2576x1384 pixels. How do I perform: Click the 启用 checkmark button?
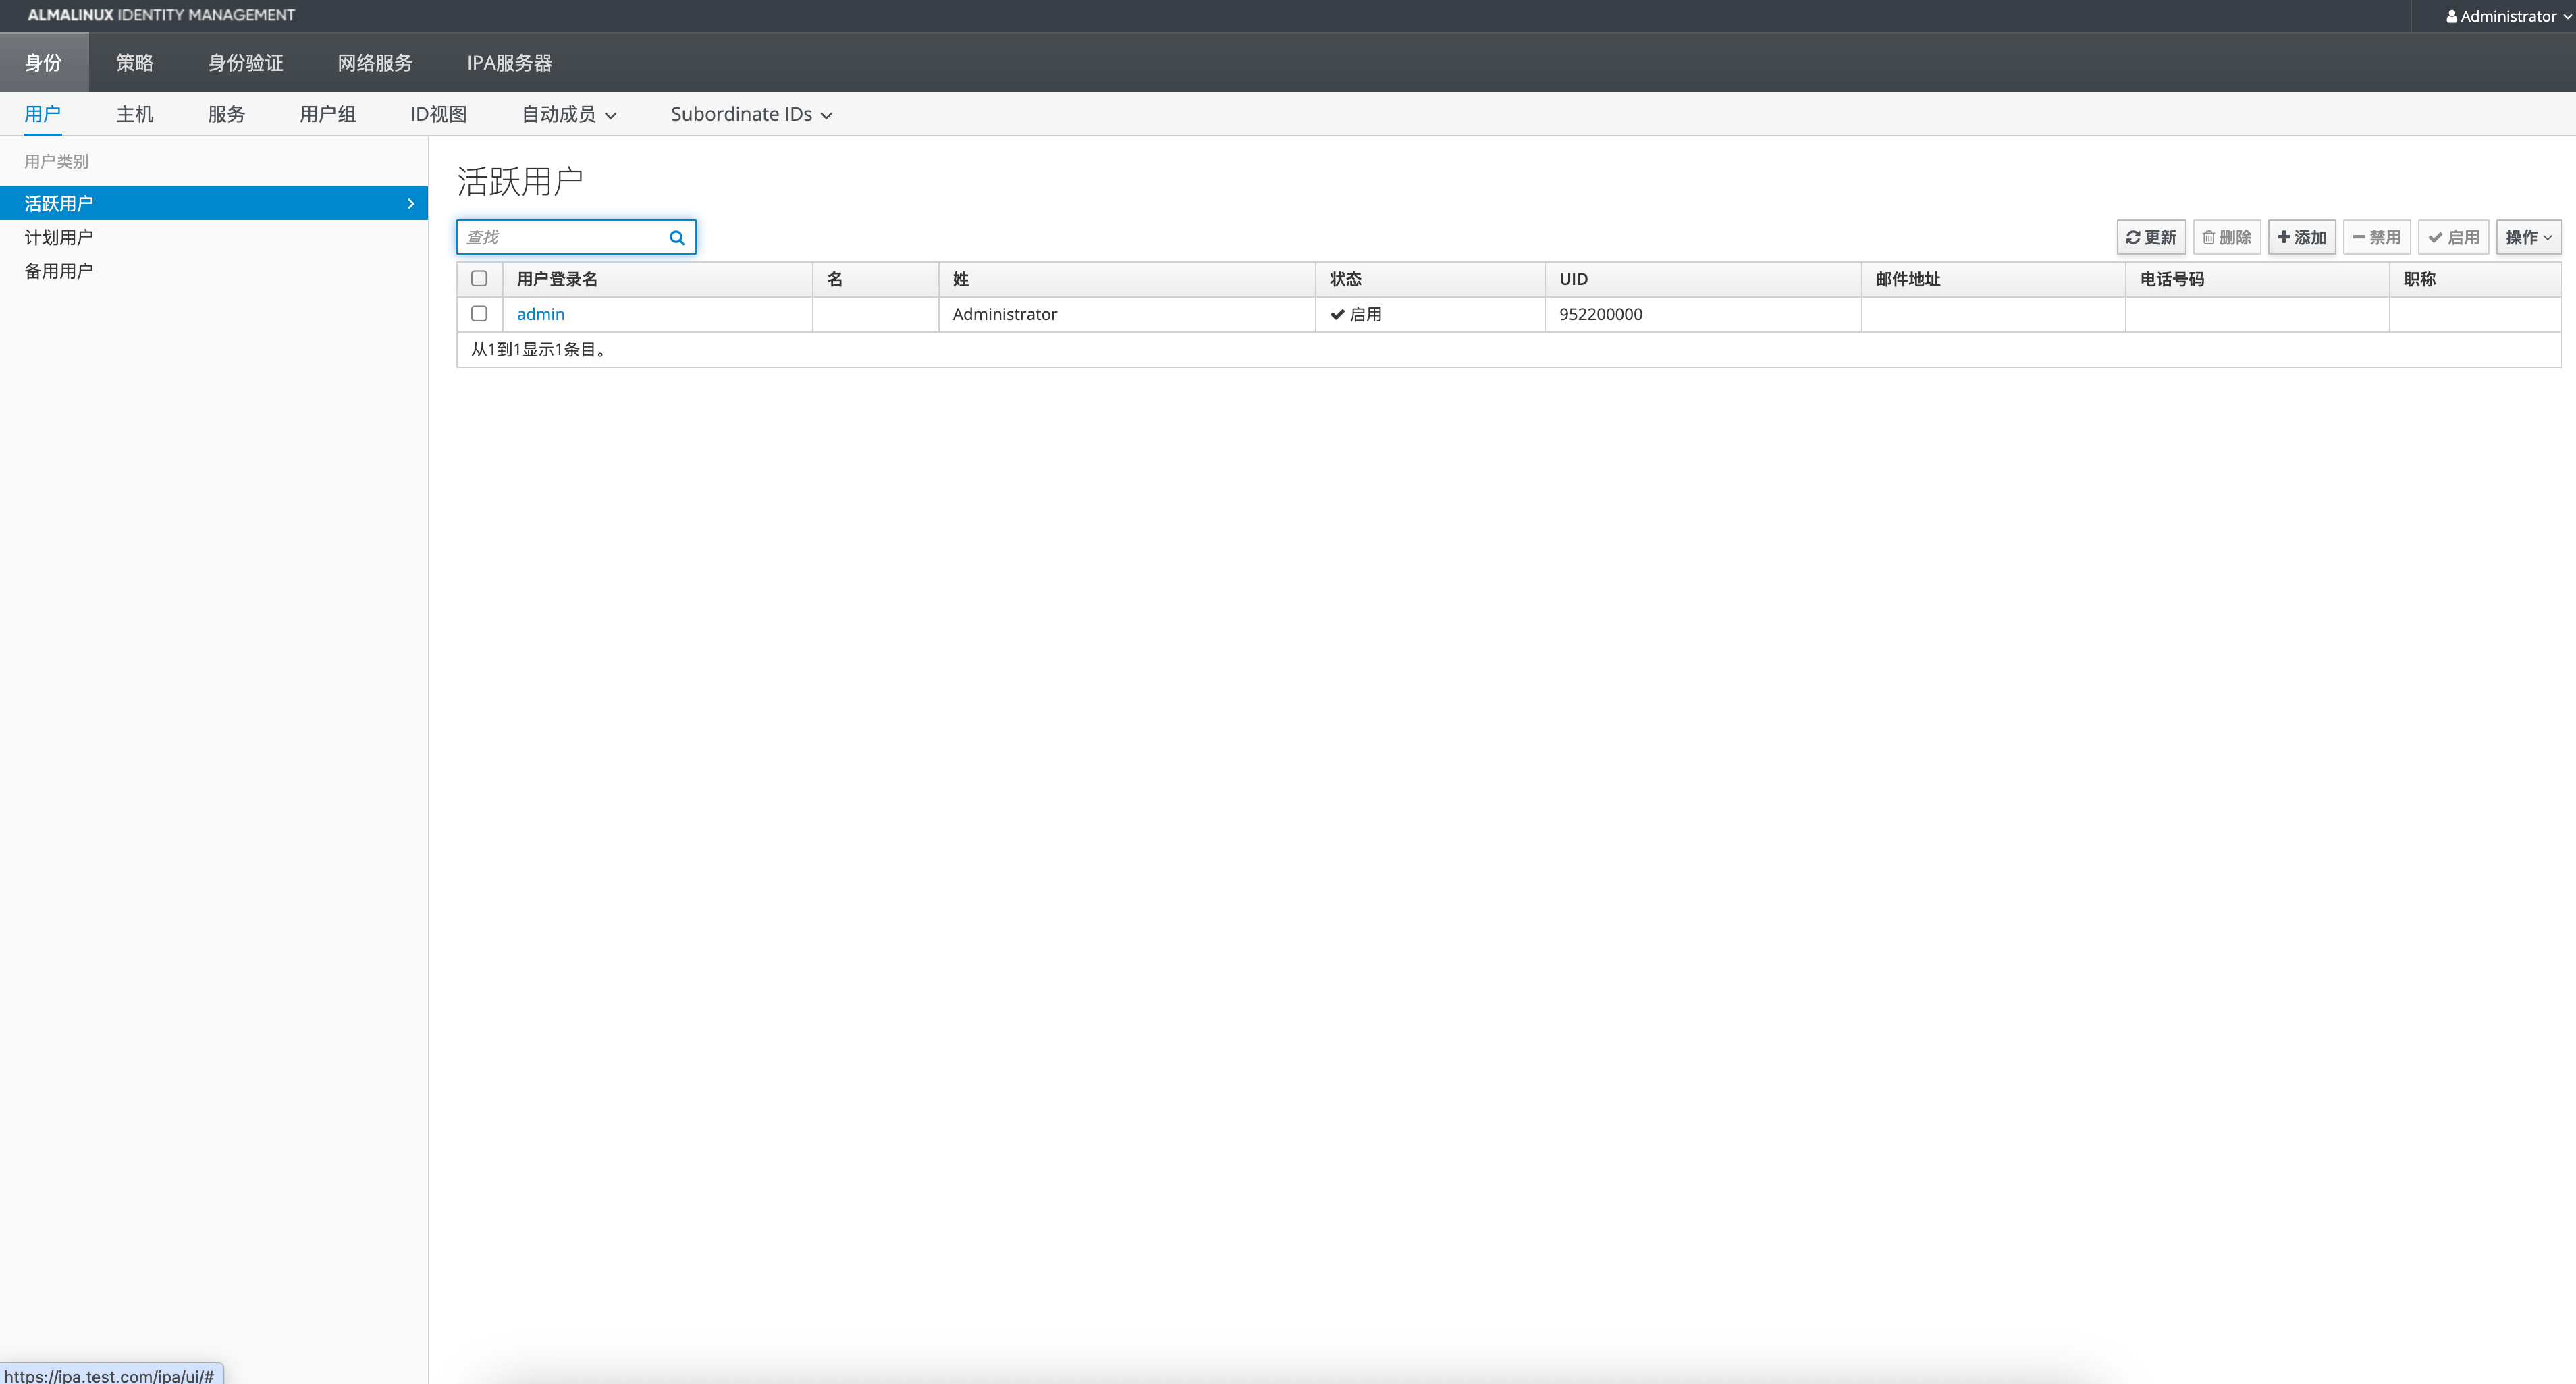(x=2453, y=237)
